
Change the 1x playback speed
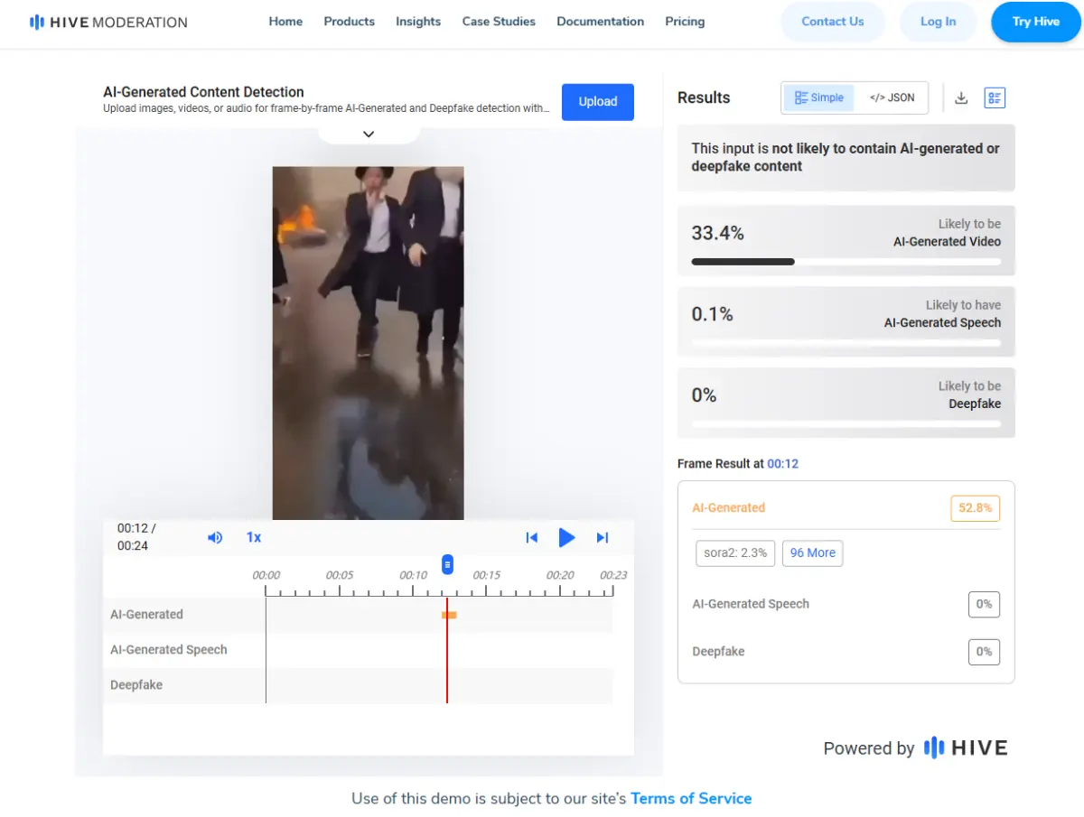[254, 537]
